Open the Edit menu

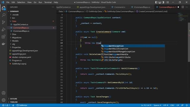(13, 2)
